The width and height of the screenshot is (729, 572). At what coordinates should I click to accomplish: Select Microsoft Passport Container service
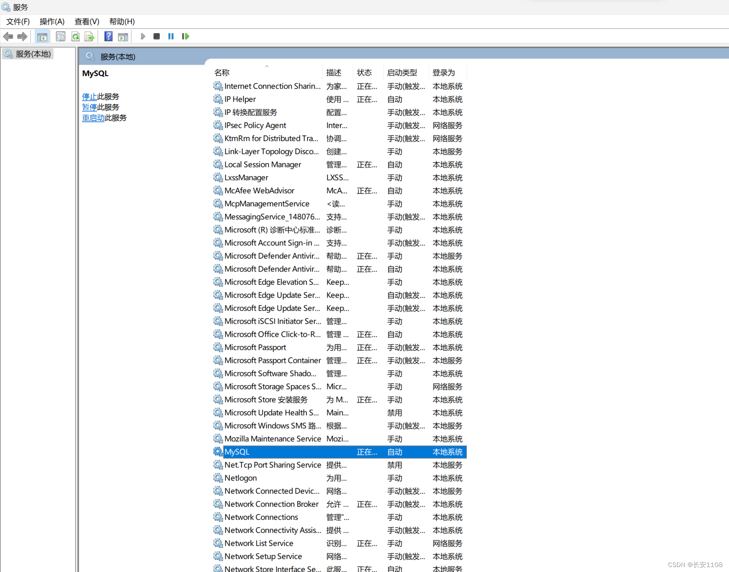pos(340,360)
